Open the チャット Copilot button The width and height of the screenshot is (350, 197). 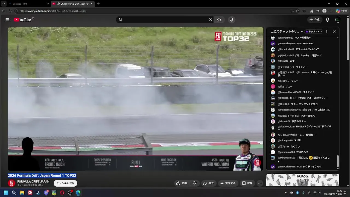pyautogui.click(x=342, y=11)
